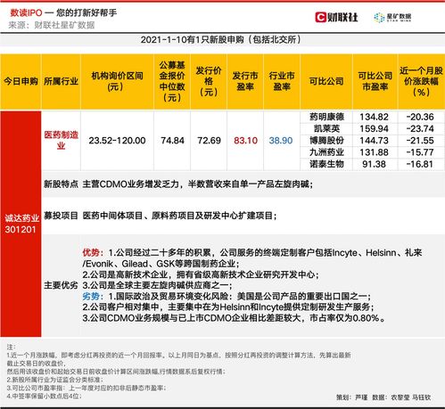Click the price range value 23.52-120.00
The image size is (445, 409).
[117, 141]
